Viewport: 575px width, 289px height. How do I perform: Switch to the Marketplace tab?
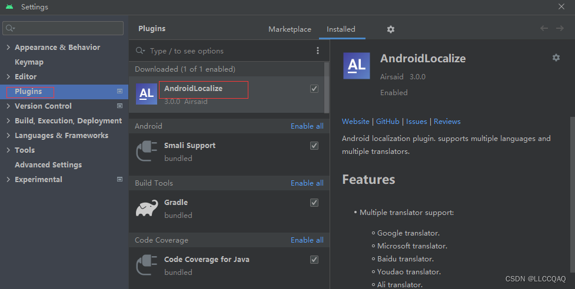tap(290, 29)
